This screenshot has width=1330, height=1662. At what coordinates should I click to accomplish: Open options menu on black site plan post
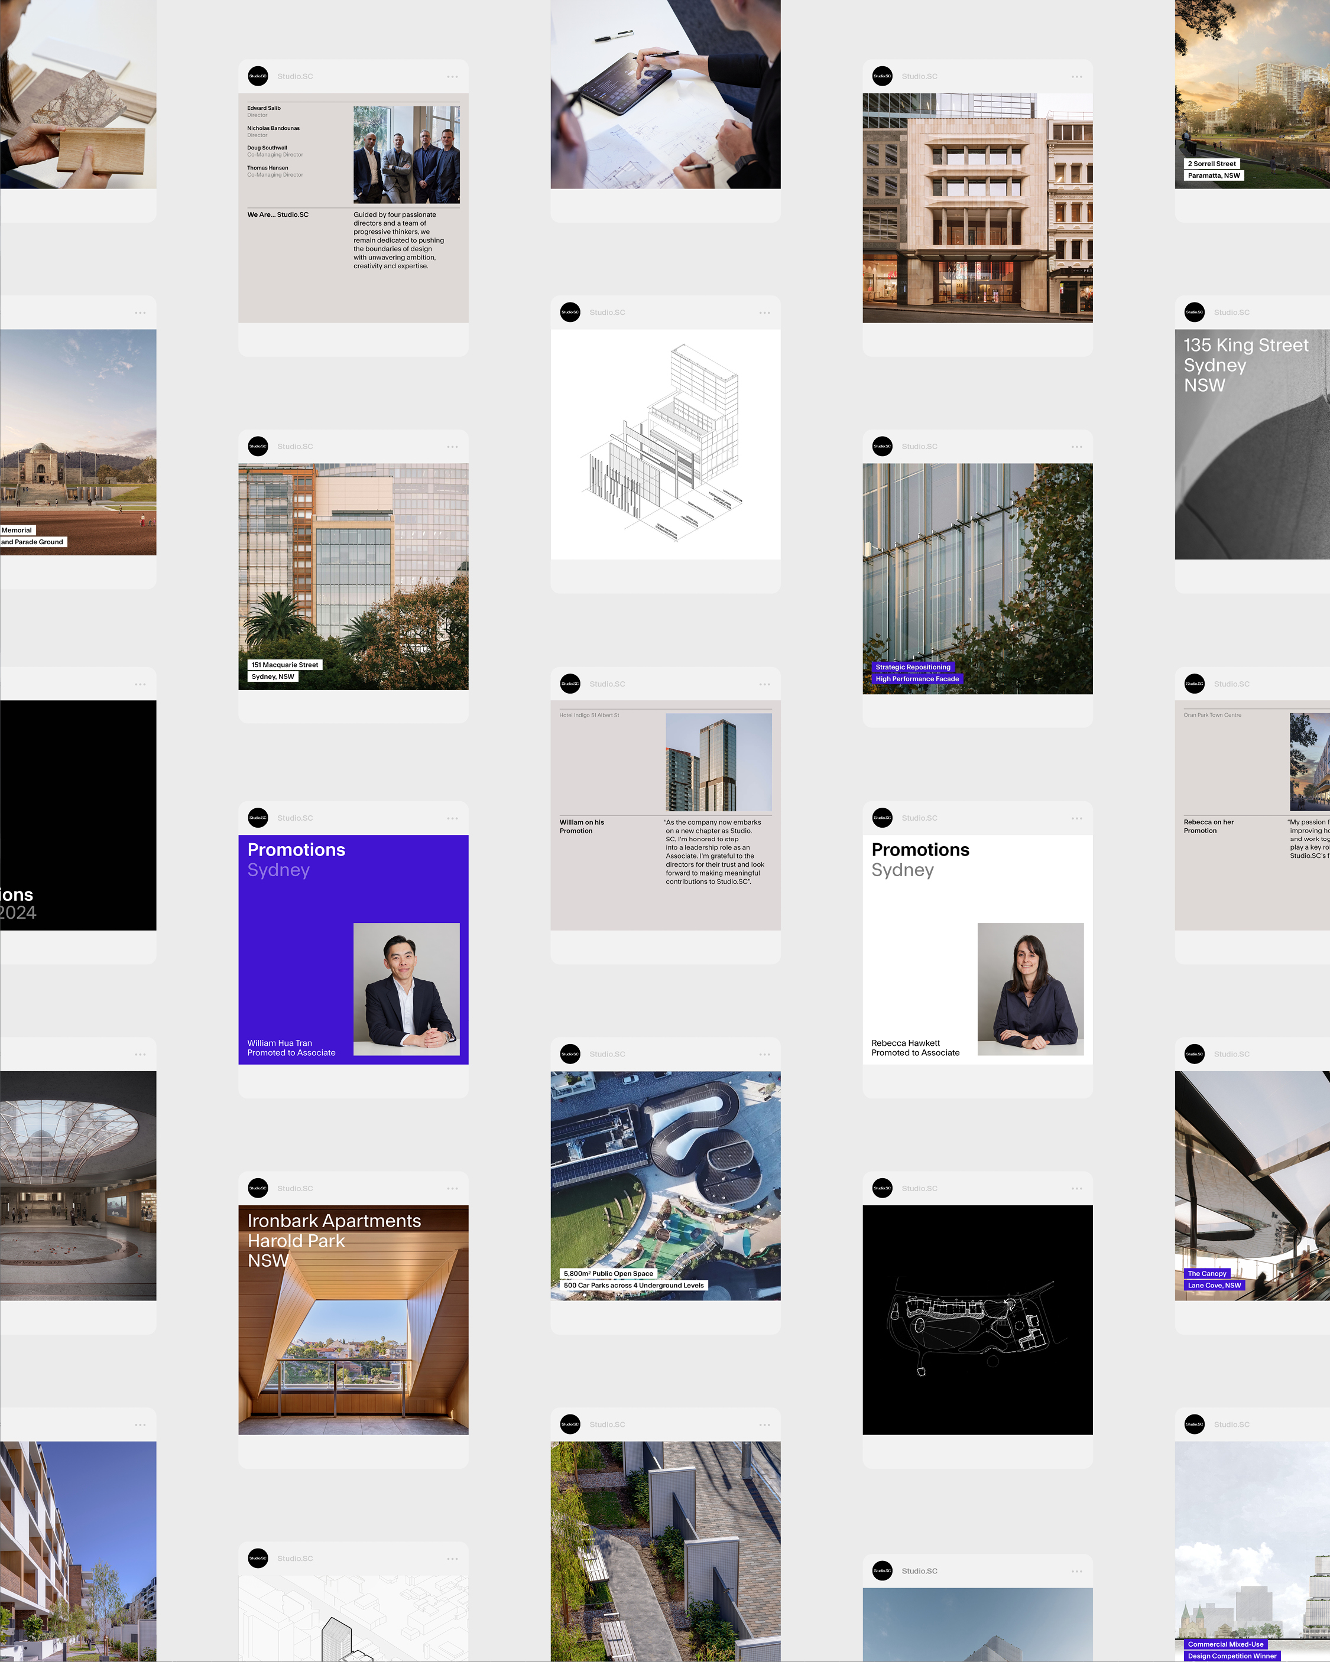pos(1076,1189)
